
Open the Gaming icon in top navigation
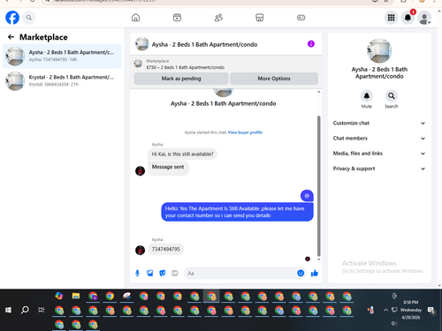click(301, 18)
